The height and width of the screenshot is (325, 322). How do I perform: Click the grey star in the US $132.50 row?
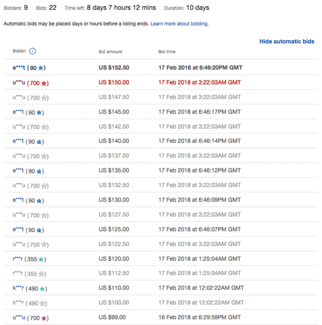[x=44, y=186]
